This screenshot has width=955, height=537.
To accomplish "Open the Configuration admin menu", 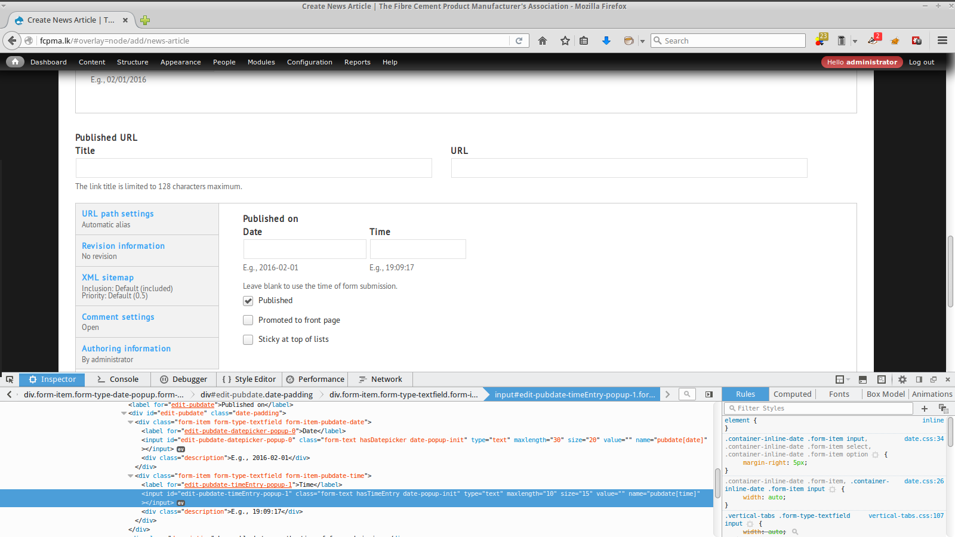I will (x=309, y=62).
